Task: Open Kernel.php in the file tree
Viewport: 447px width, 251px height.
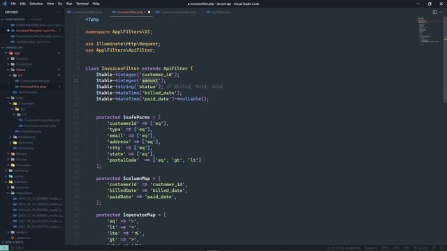Action: (32, 149)
